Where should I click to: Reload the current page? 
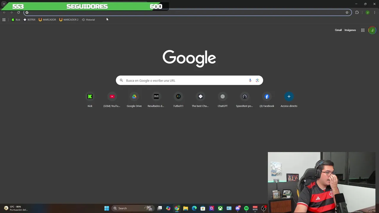[18, 12]
